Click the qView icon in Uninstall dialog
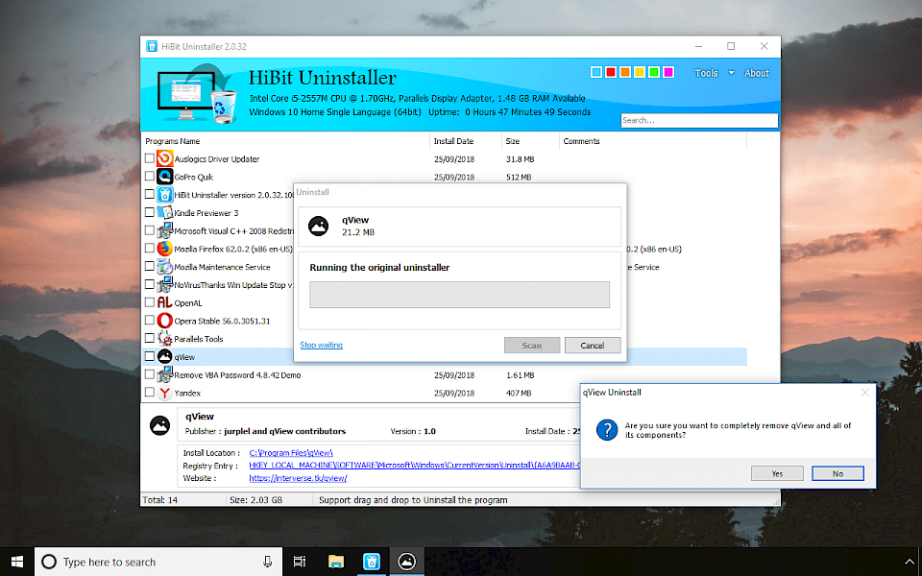 coord(318,226)
